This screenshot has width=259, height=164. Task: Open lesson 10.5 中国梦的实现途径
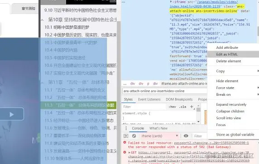[65, 58]
